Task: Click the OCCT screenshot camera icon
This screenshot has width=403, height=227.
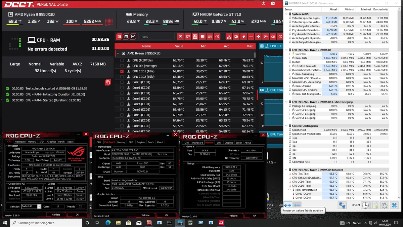Action: point(273,4)
